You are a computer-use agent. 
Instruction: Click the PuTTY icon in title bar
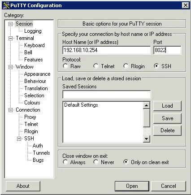pos(6,5)
